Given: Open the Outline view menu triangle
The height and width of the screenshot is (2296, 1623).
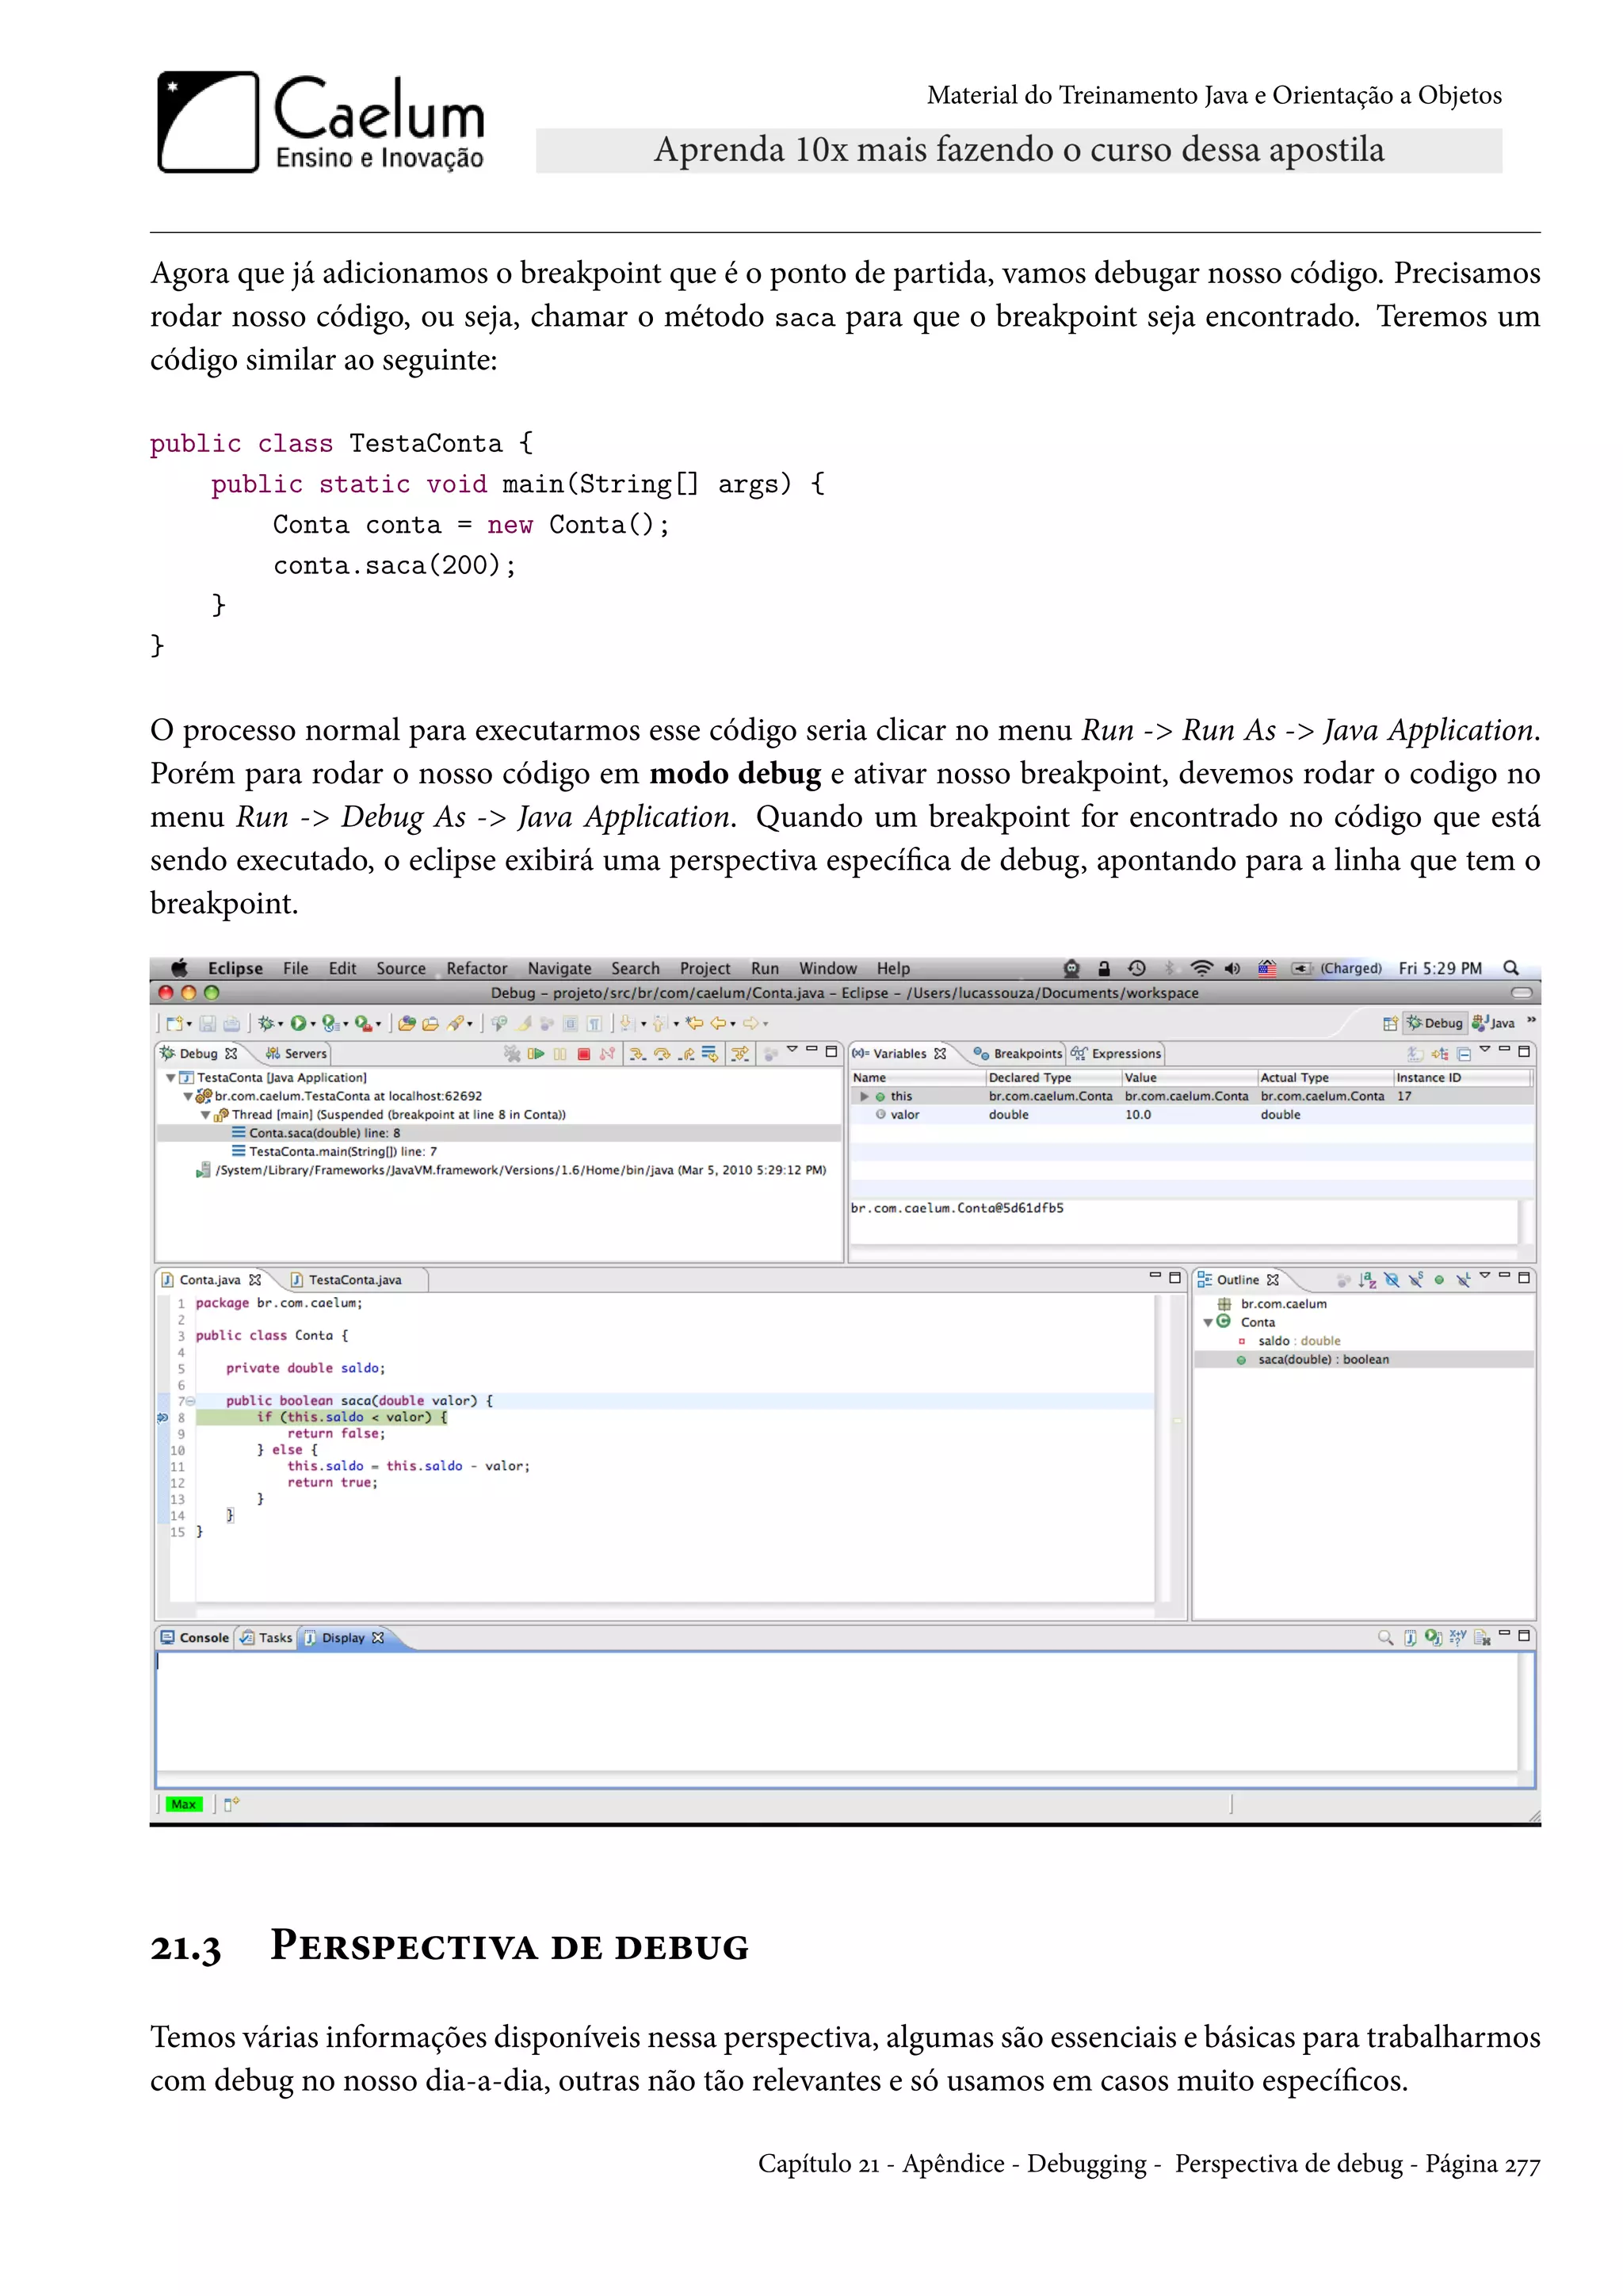Looking at the screenshot, I should [x=1485, y=1276].
